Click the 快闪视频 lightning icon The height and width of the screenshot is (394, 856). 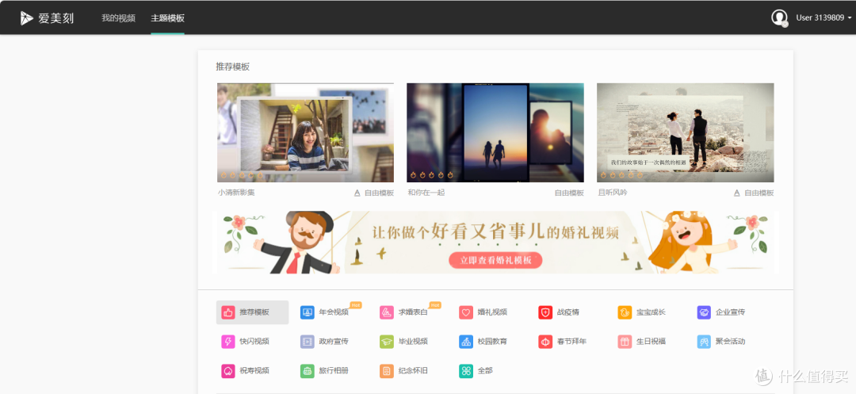[x=227, y=342]
